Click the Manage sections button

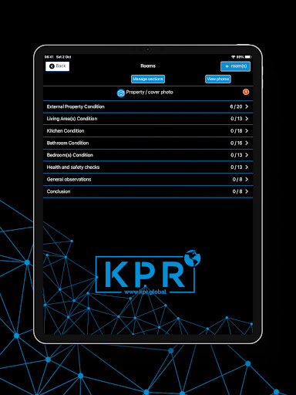pyautogui.click(x=148, y=79)
